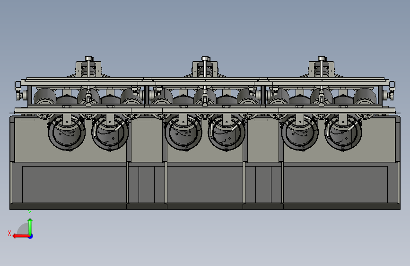Select the leftmost circular drum on the model

[x=67, y=133]
